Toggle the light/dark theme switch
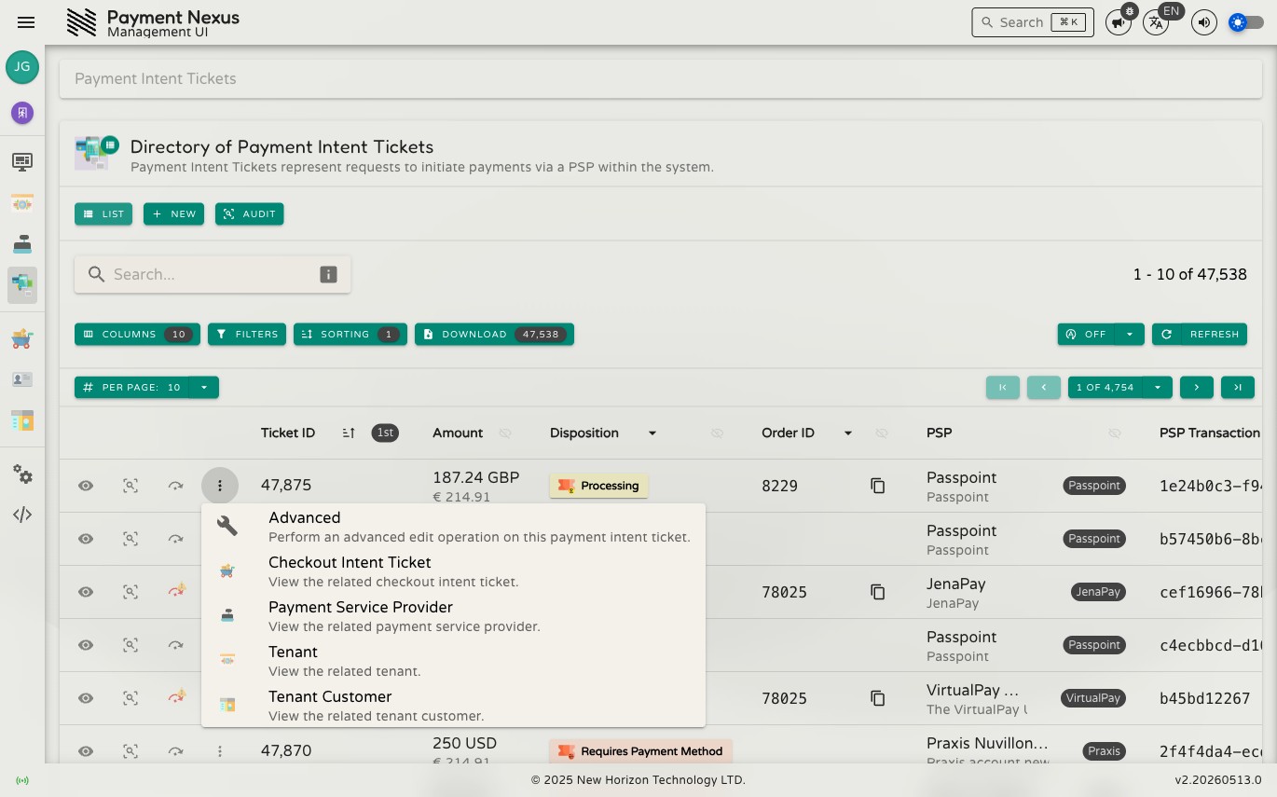Screen dimensions: 1277x797 click(x=1246, y=22)
